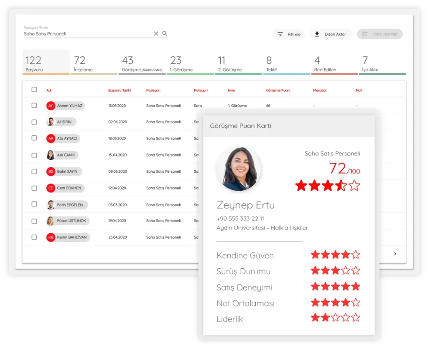
Task: Click Bahri SAYIN's red BS avatar
Action: [51, 171]
